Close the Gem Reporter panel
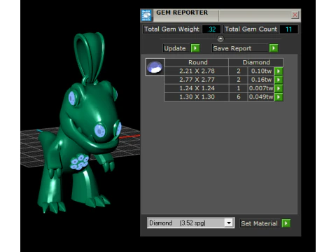The height and width of the screenshot is (252, 336). pos(295,15)
